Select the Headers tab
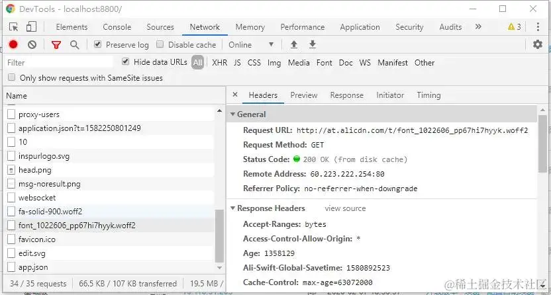Screen dimensions: 551x295 pyautogui.click(x=263, y=95)
